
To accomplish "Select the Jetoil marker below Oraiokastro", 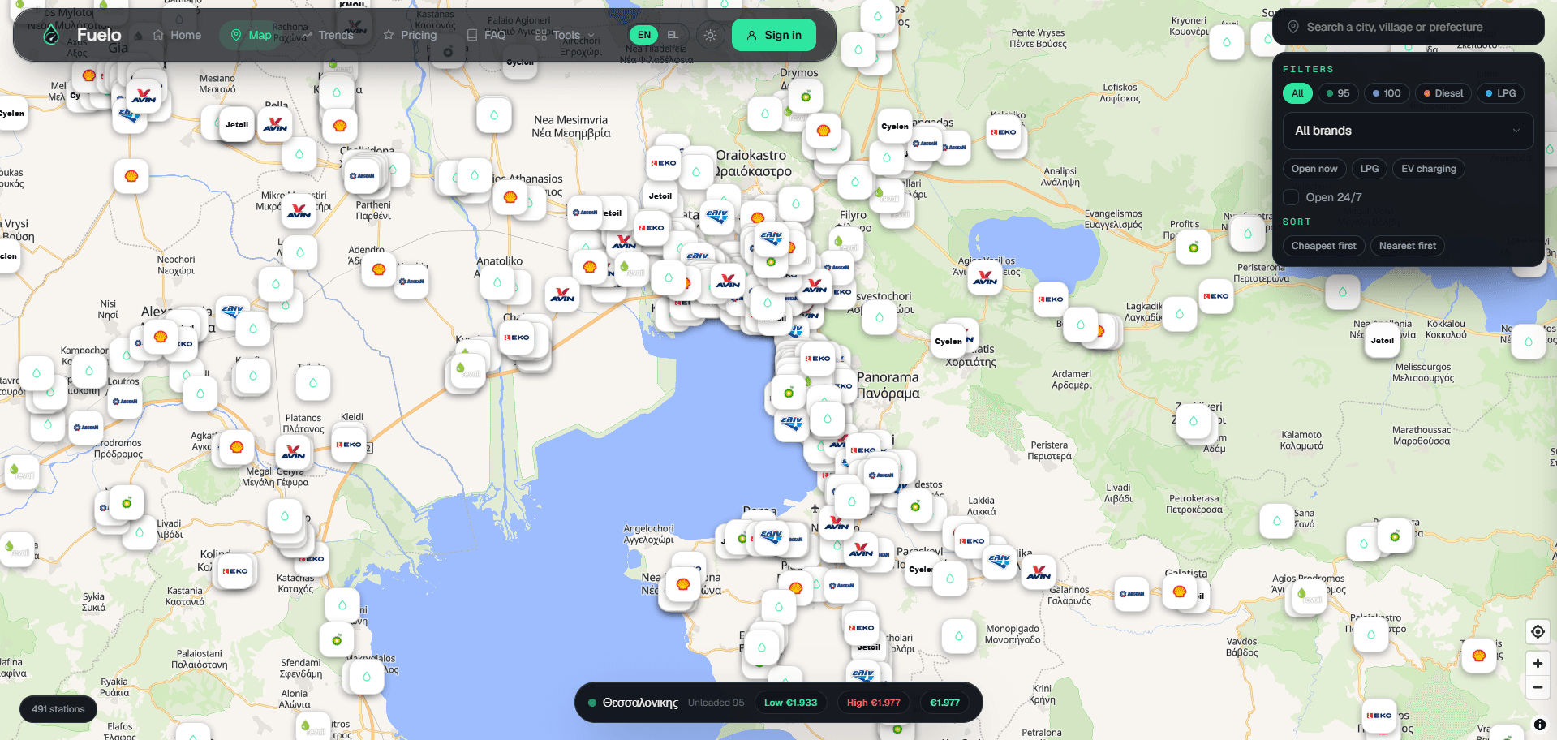I will [660, 196].
